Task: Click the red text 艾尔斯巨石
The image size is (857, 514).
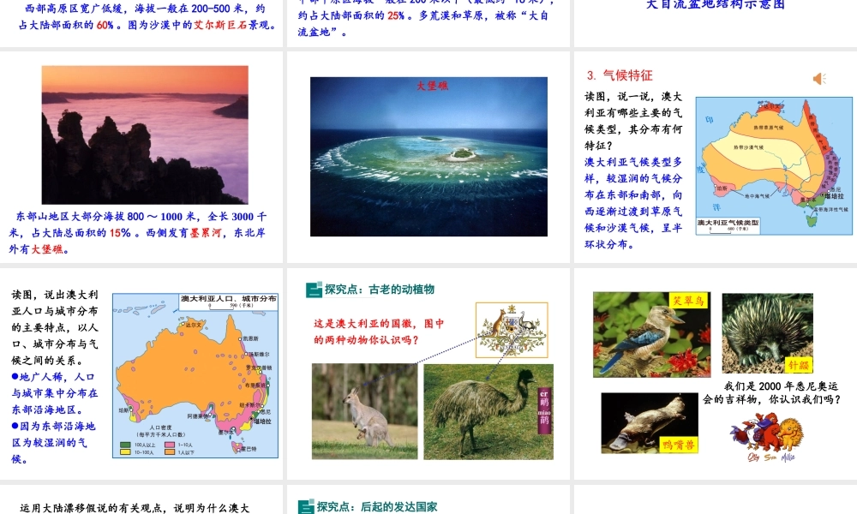Action: coord(220,25)
